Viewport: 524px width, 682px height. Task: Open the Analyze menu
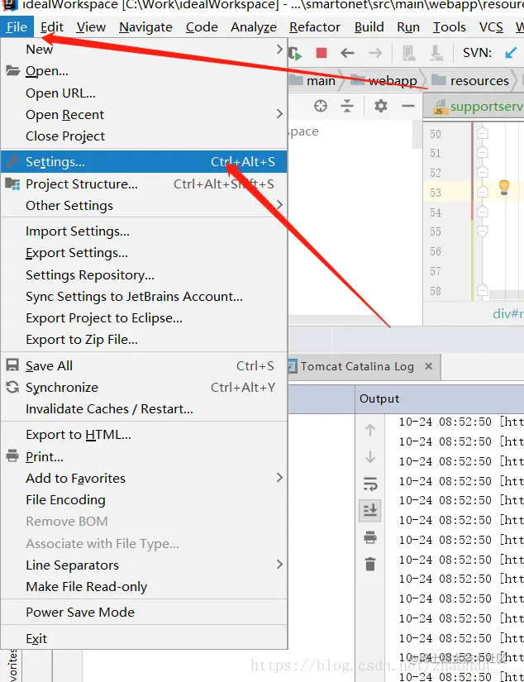(x=254, y=27)
